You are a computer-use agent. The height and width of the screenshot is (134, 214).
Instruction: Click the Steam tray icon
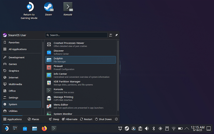pyautogui.click(x=127, y=129)
